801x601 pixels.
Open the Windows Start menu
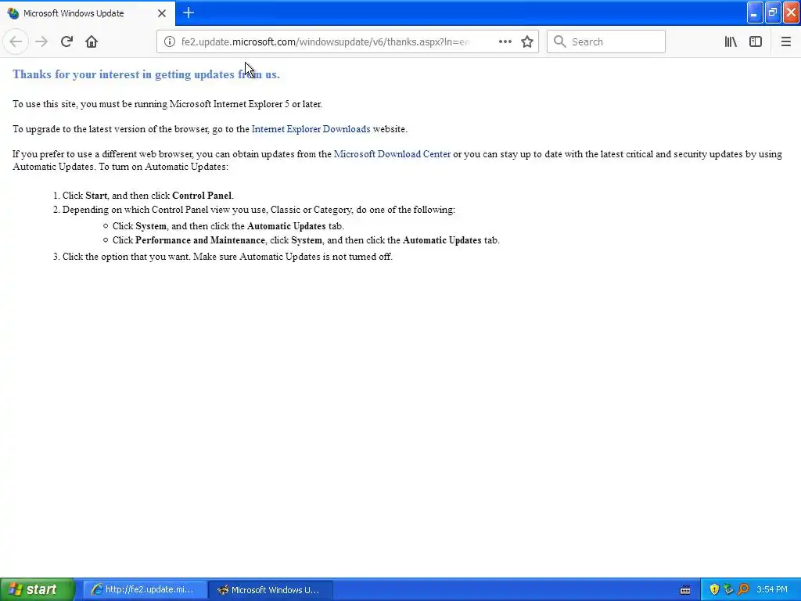[x=38, y=589]
